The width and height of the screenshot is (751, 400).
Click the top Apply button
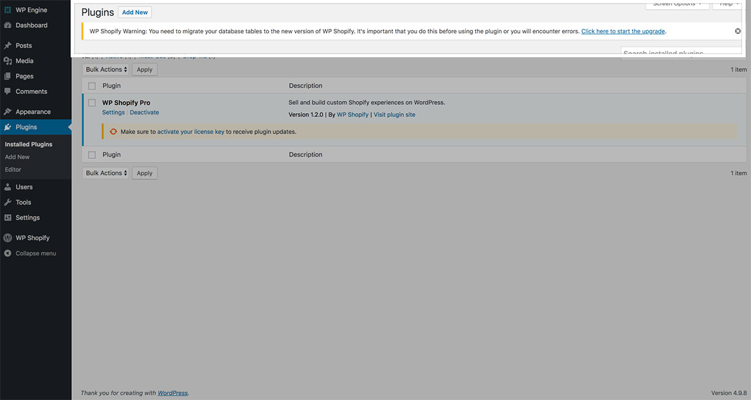(145, 69)
